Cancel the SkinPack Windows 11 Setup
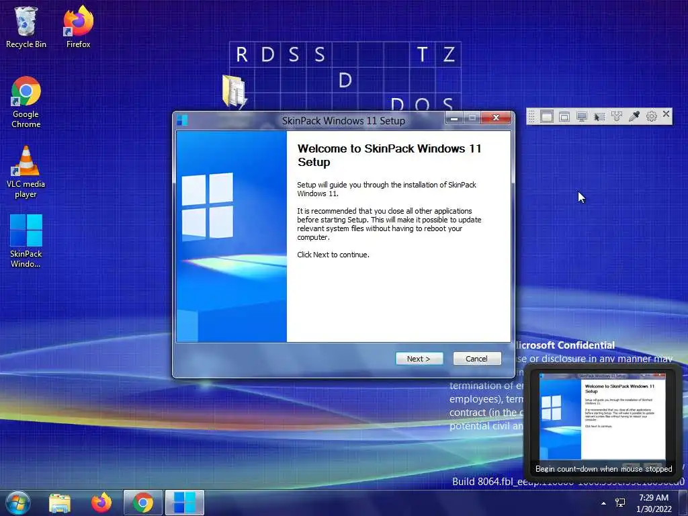This screenshot has height=516, width=688. coord(477,359)
